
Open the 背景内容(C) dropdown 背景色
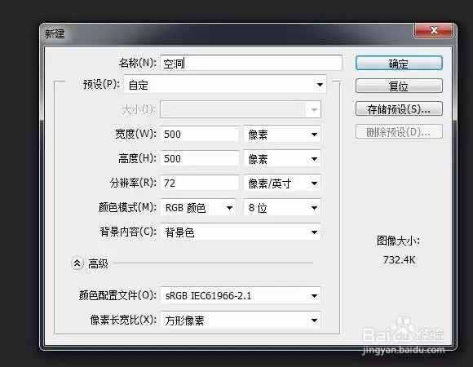coord(241,232)
